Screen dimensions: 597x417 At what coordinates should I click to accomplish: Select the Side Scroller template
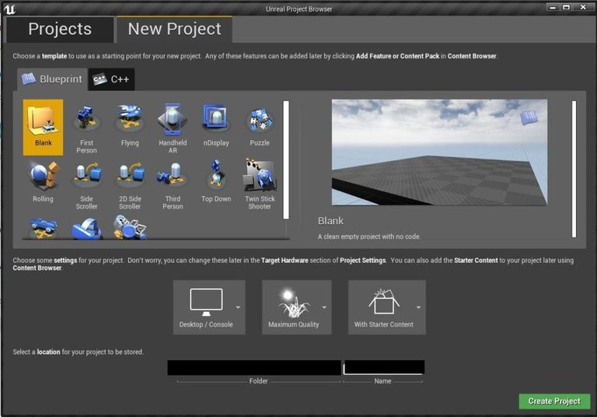[x=86, y=184]
